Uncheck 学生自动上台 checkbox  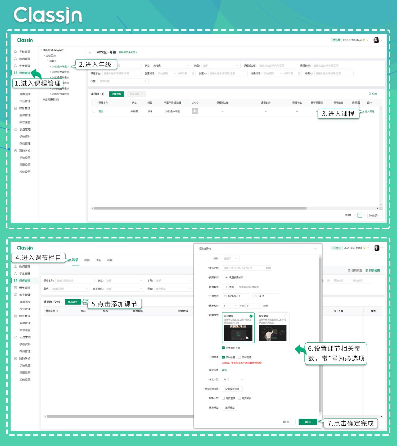tap(223, 348)
